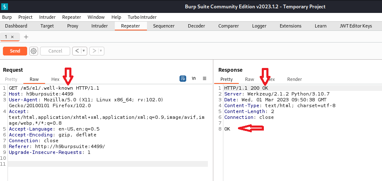The image size is (382, 181).
Task: Switch to Logger tab
Action: click(x=259, y=26)
